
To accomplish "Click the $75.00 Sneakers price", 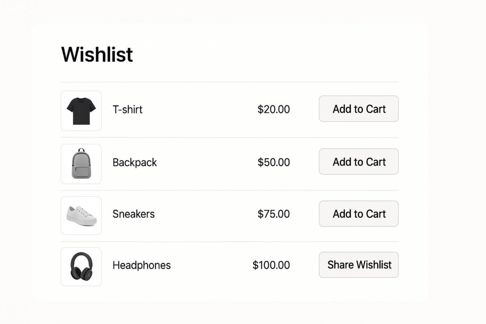I will tap(273, 214).
